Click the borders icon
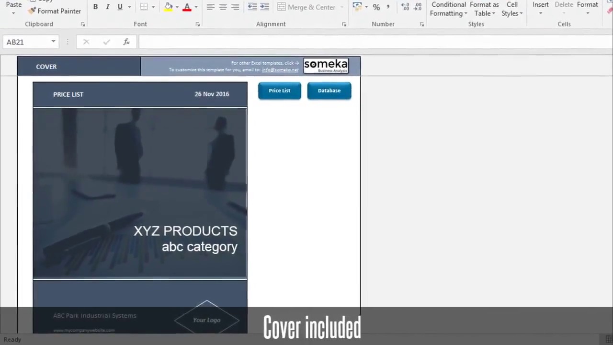Screen dimensions: 613x345 [x=144, y=7]
